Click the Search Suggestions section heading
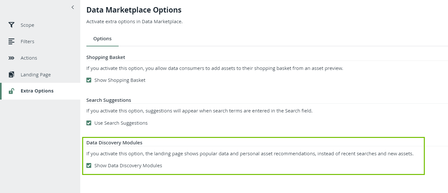Image resolution: width=448 pixels, height=193 pixels. click(x=109, y=100)
